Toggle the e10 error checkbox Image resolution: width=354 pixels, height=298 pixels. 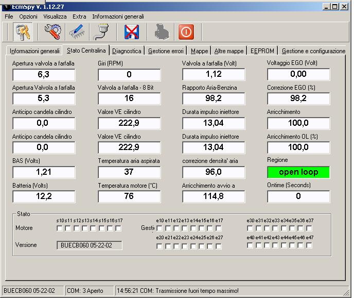click(160, 228)
